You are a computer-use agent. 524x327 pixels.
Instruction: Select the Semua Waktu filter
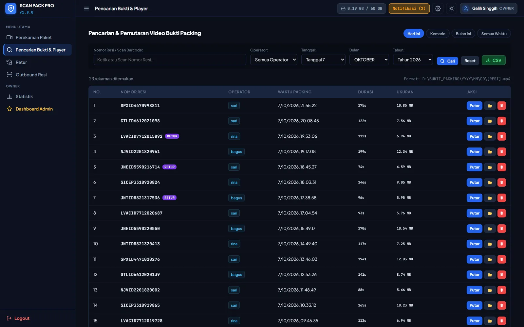494,34
